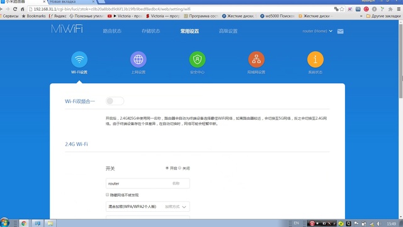Viewport: 403px width, 227px height.
Task: Check the hide network checkbox
Action: pyautogui.click(x=108, y=195)
